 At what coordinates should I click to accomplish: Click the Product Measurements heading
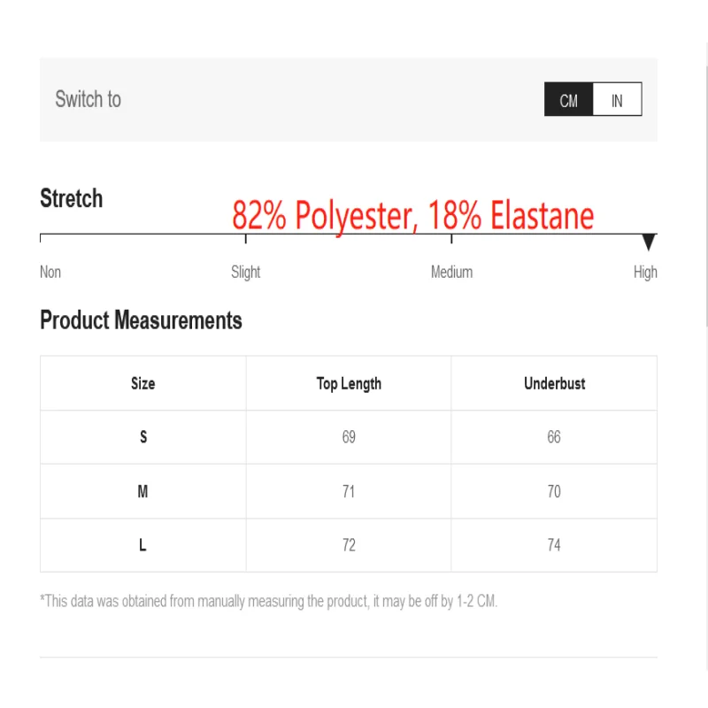[x=141, y=320]
